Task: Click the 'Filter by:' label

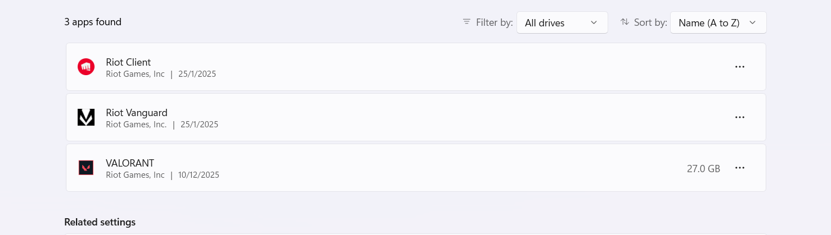Action: 494,22
